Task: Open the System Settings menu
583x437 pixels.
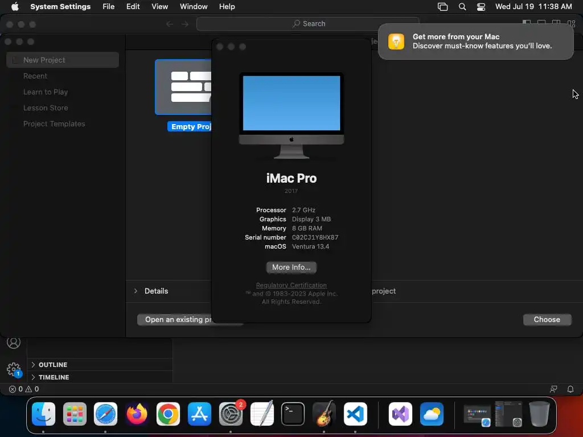Action: pos(60,7)
